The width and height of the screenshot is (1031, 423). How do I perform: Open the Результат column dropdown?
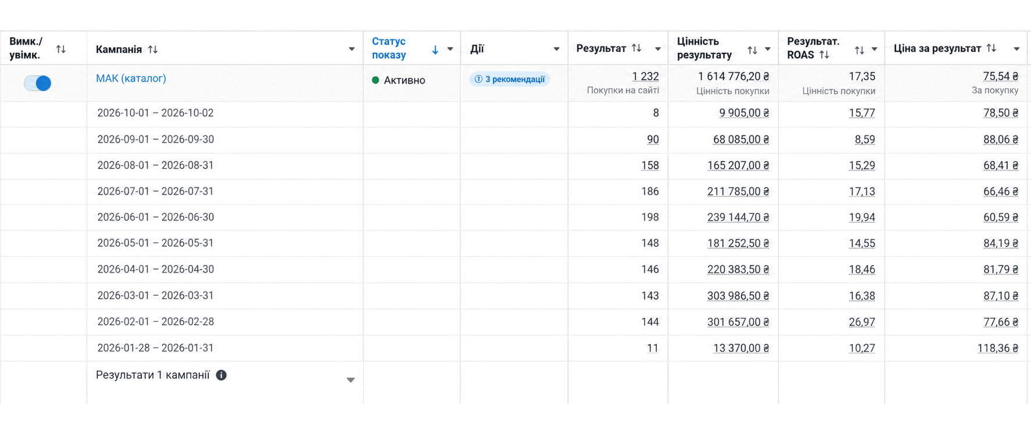coord(657,49)
